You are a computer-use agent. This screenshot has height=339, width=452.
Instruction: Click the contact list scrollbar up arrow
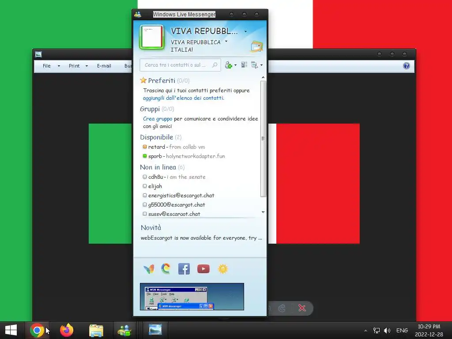[263, 77]
